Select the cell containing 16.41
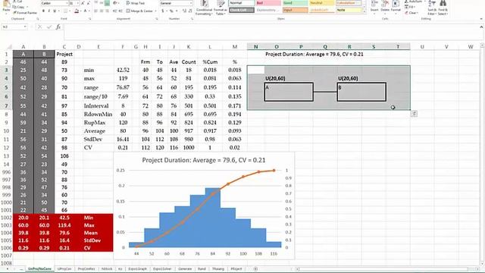This screenshot has width=485, height=273. (123, 140)
